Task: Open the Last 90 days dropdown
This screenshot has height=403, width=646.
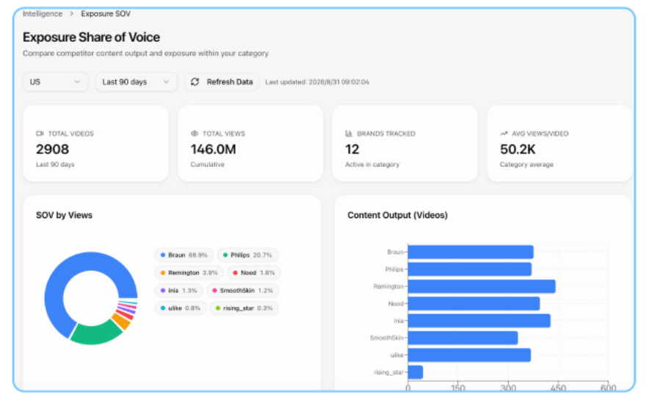Action: [136, 82]
